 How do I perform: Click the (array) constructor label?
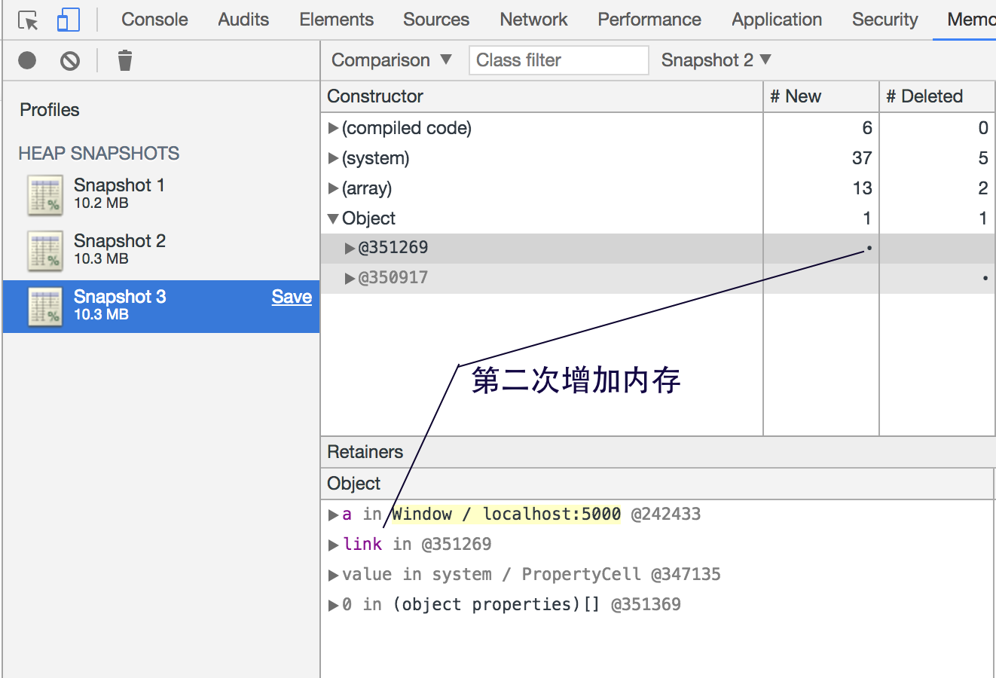point(367,188)
